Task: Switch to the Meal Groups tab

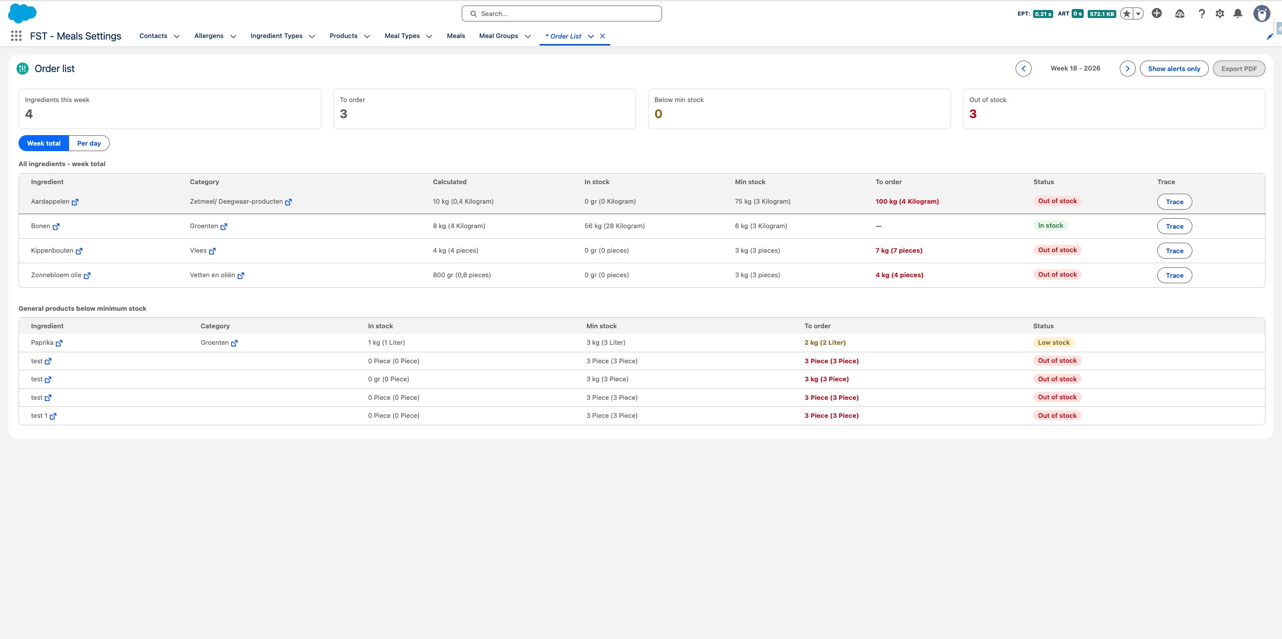Action: [x=498, y=36]
